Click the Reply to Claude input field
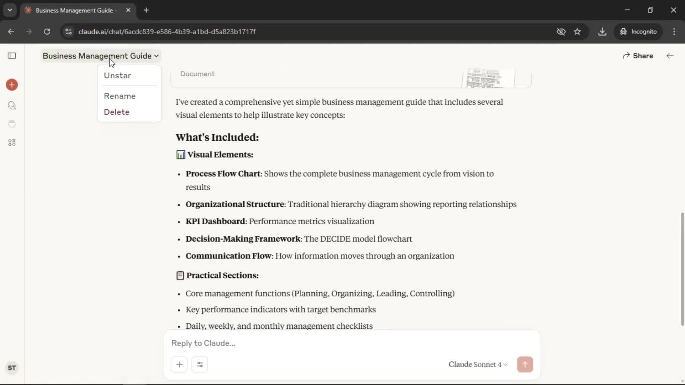The height and width of the screenshot is (385, 685). point(351,343)
